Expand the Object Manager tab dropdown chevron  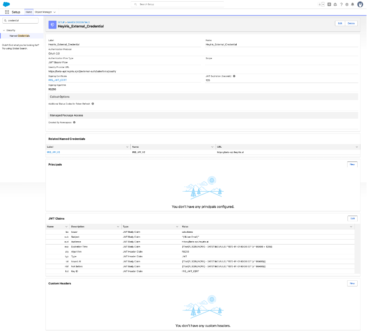(54, 12)
